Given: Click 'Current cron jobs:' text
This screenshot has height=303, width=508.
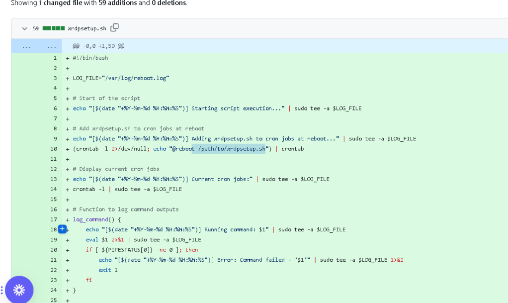Looking at the screenshot, I should (x=220, y=179).
